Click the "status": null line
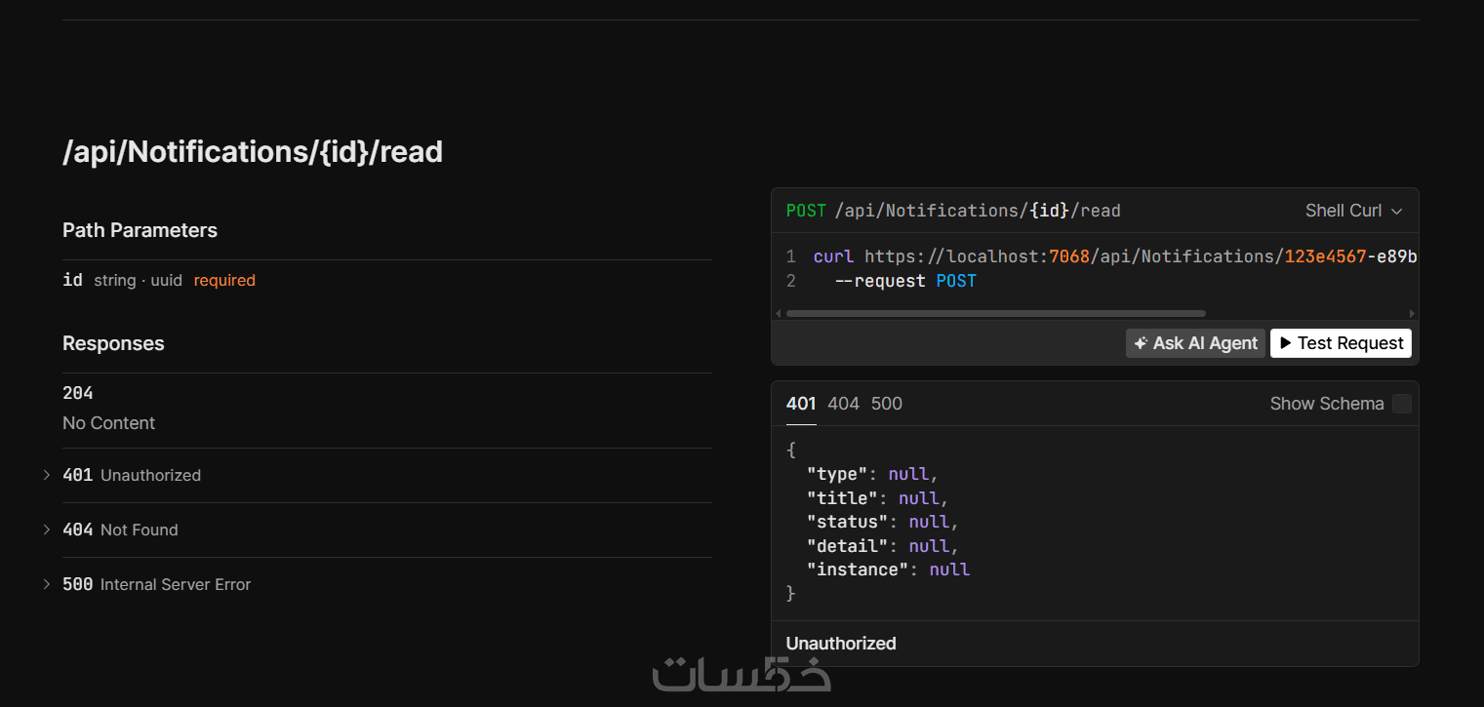 pos(883,522)
